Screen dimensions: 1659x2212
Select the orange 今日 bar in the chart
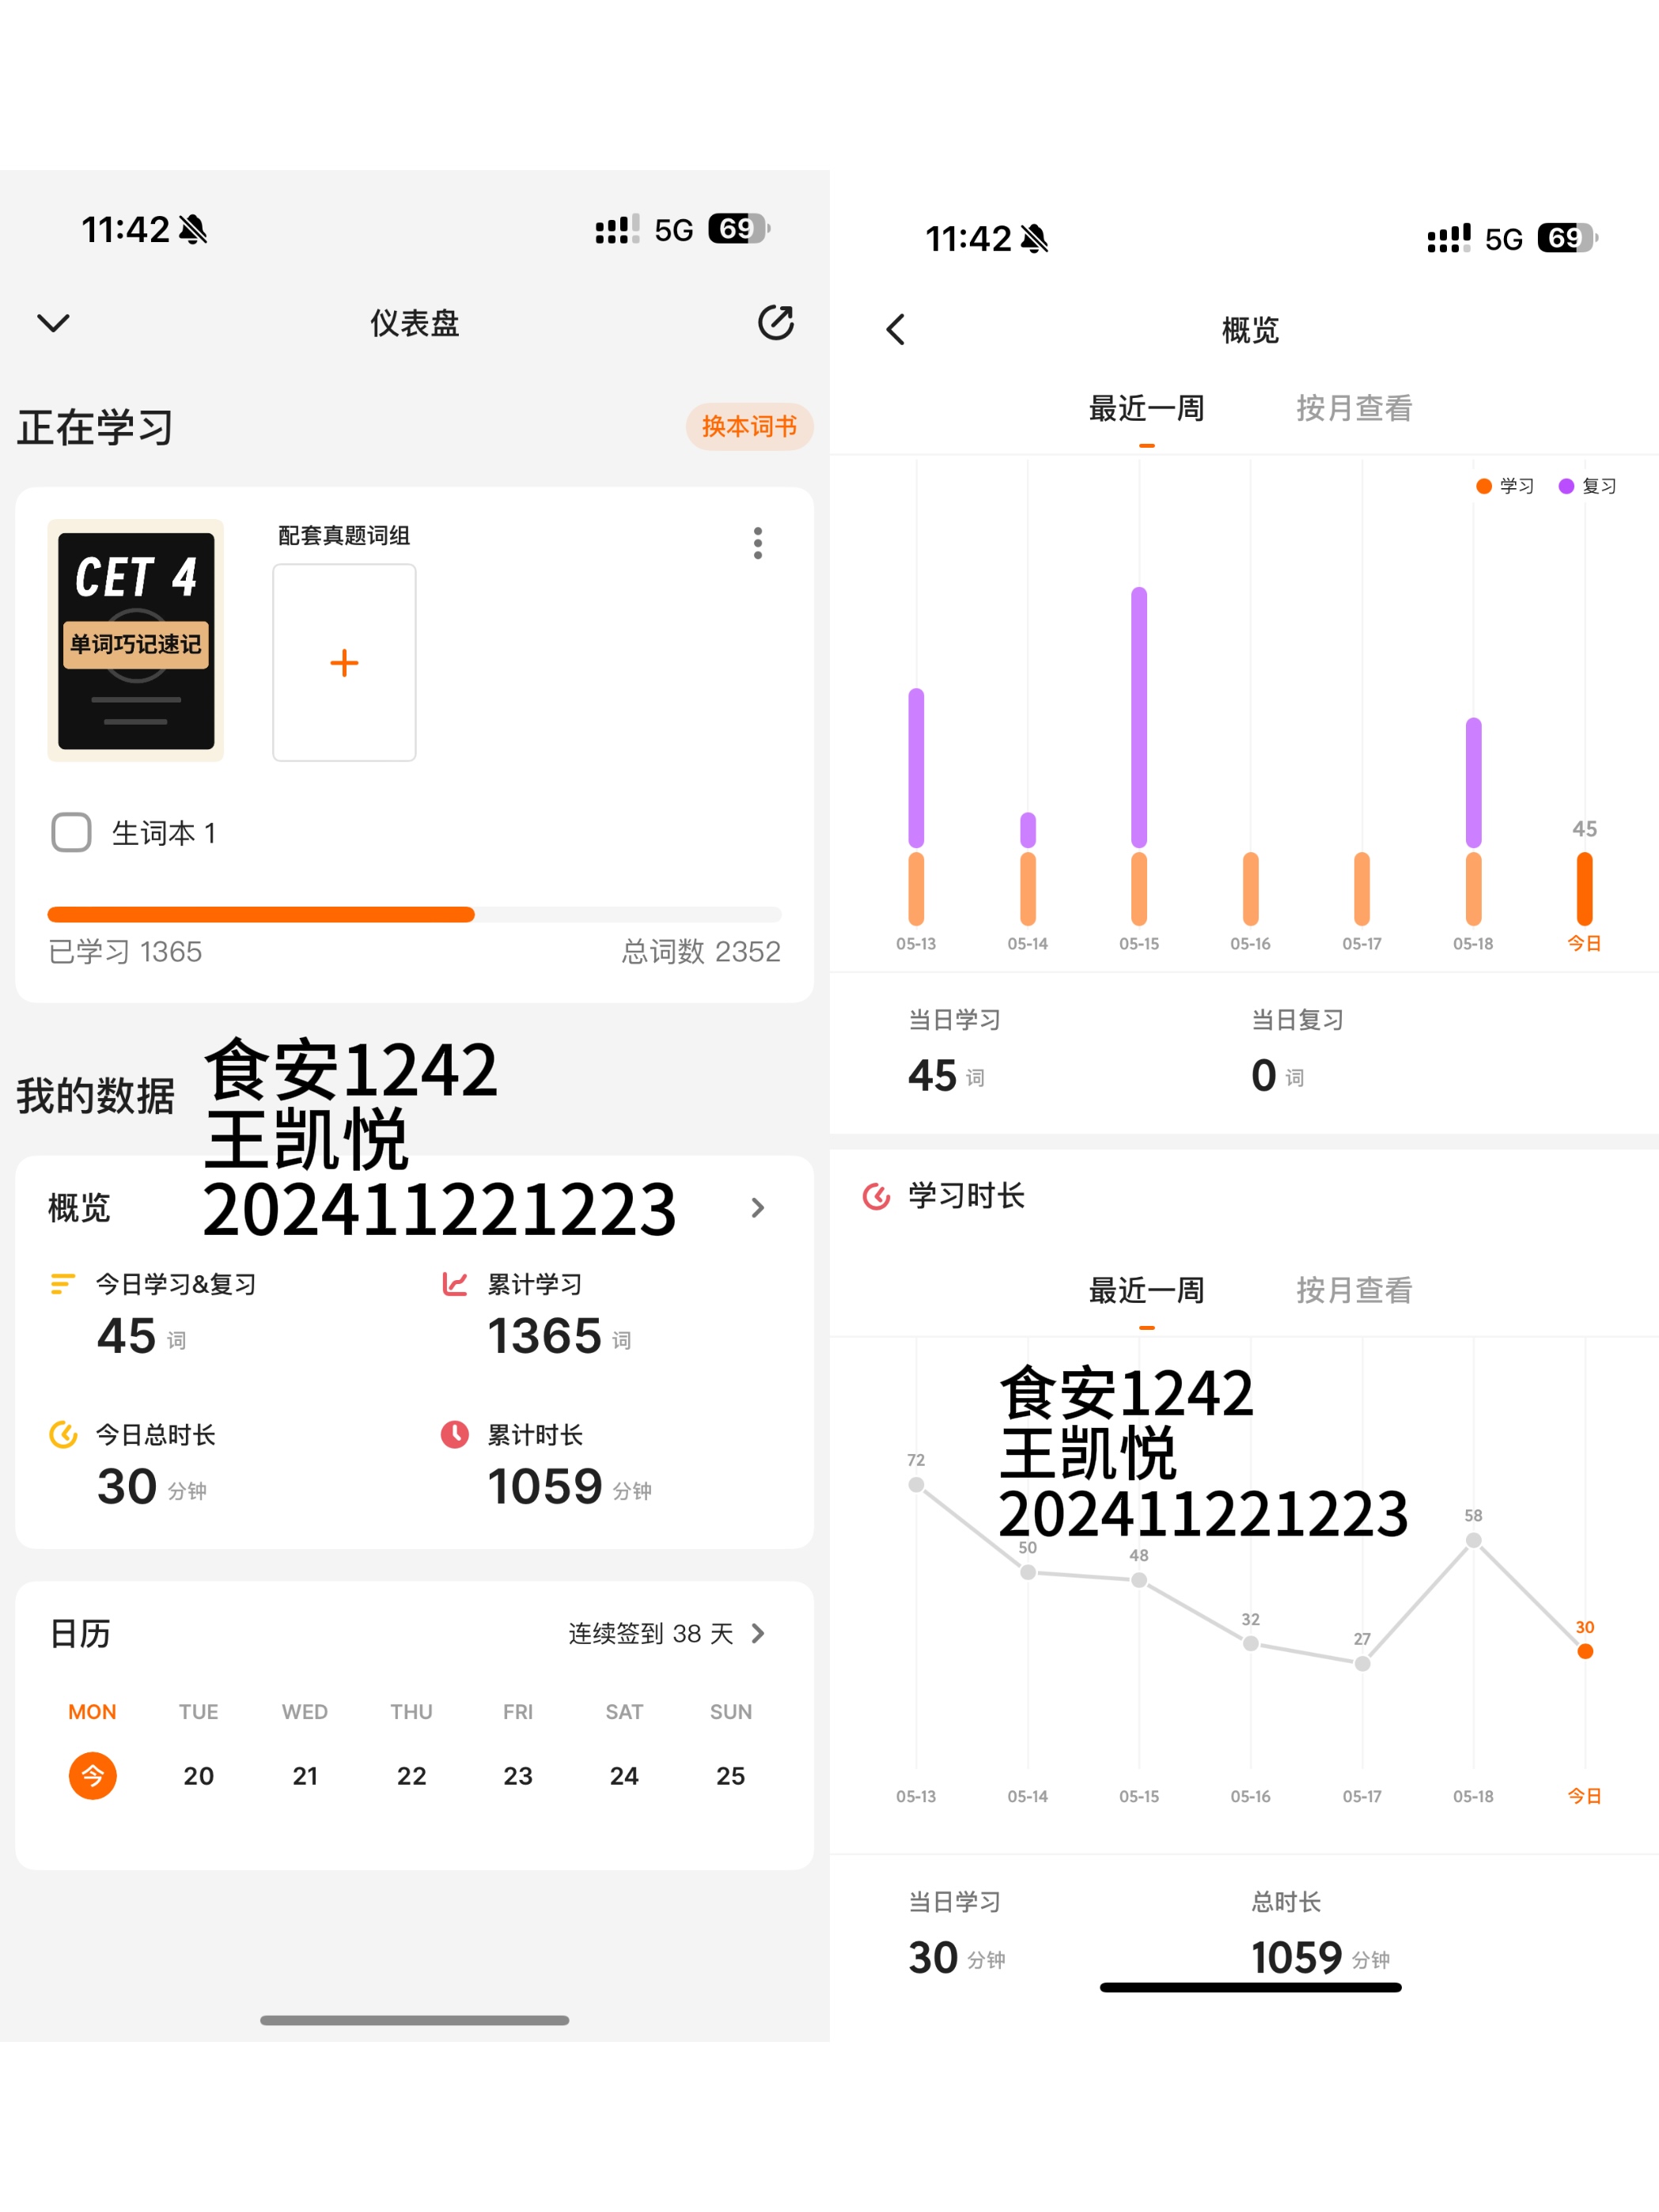tap(1585, 888)
